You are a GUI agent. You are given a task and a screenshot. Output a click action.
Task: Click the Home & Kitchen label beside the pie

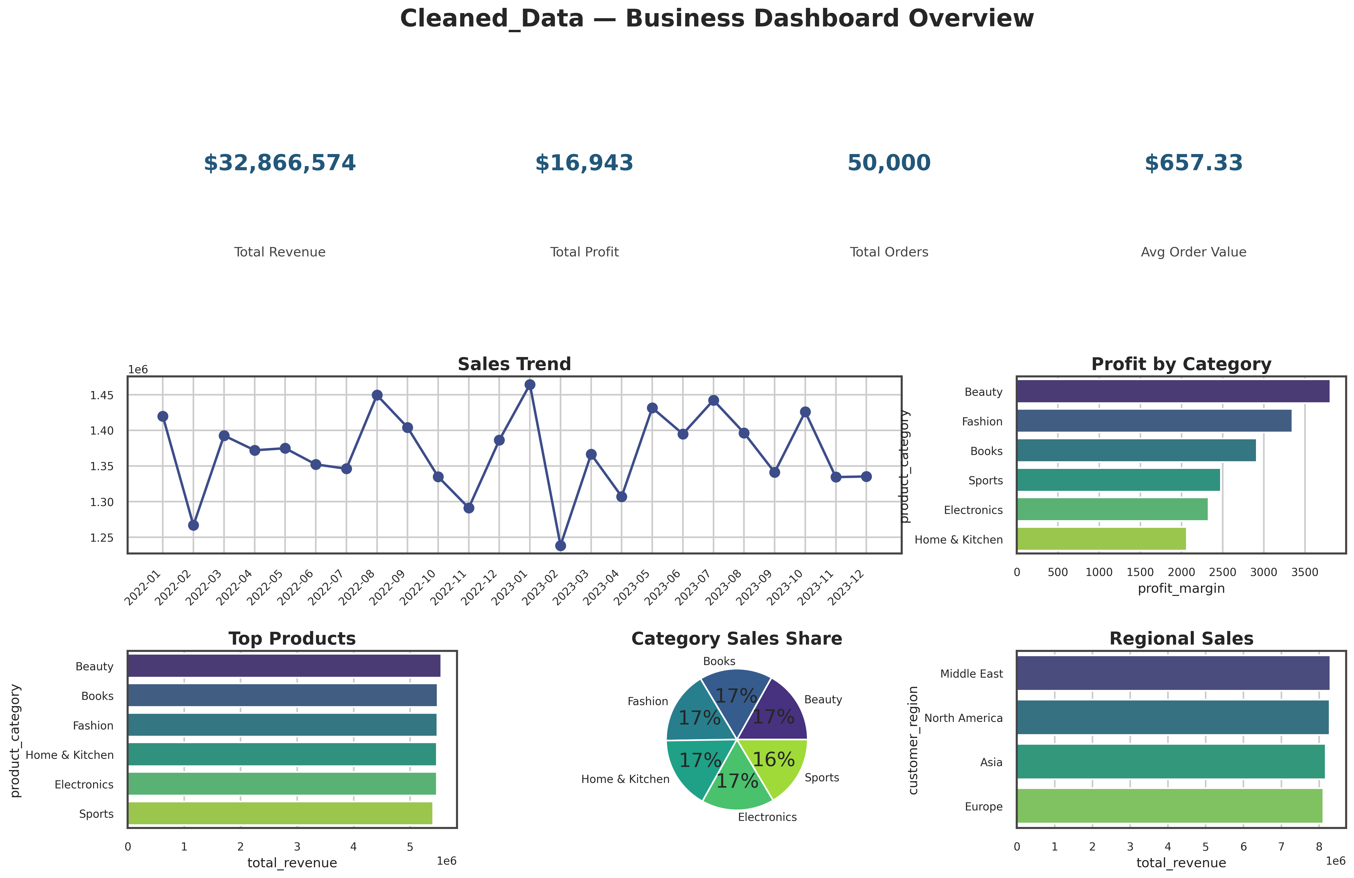[625, 779]
